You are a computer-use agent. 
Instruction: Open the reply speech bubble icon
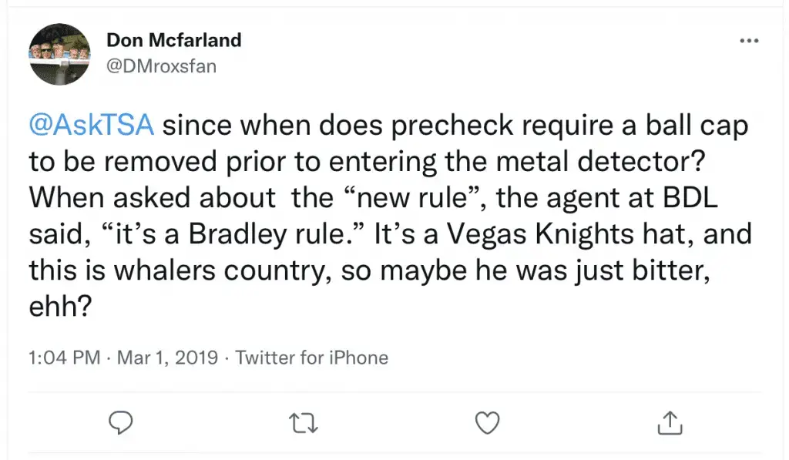(121, 423)
